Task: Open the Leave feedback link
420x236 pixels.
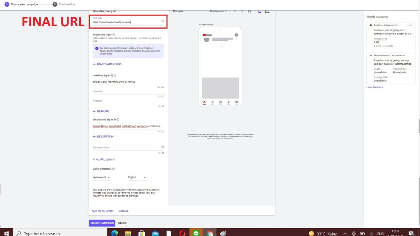Action: tap(374, 87)
